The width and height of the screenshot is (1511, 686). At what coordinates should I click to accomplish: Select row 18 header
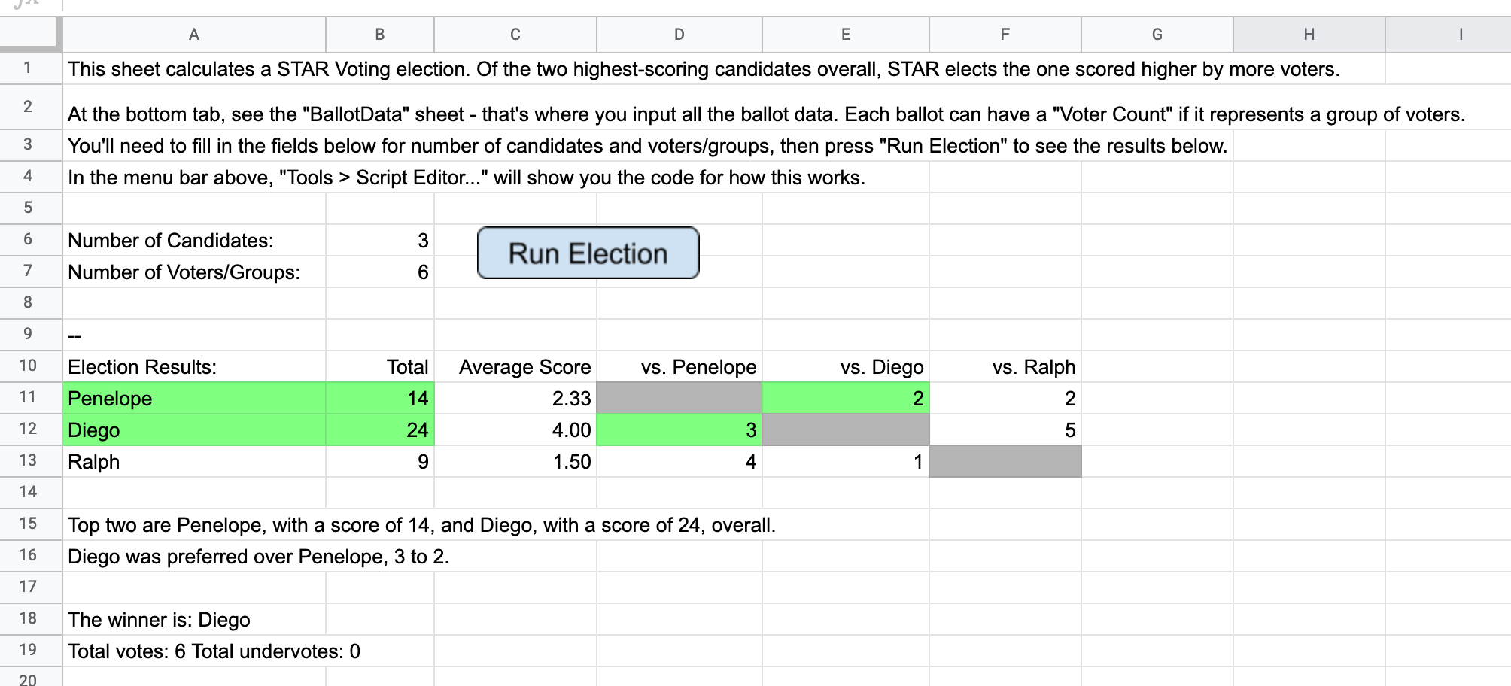click(28, 618)
